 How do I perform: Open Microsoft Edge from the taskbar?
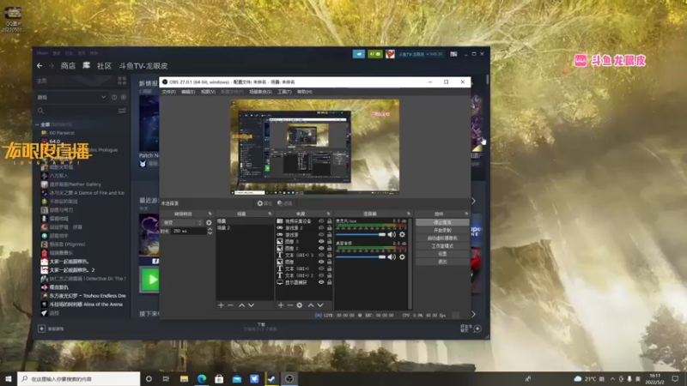[x=202, y=378]
